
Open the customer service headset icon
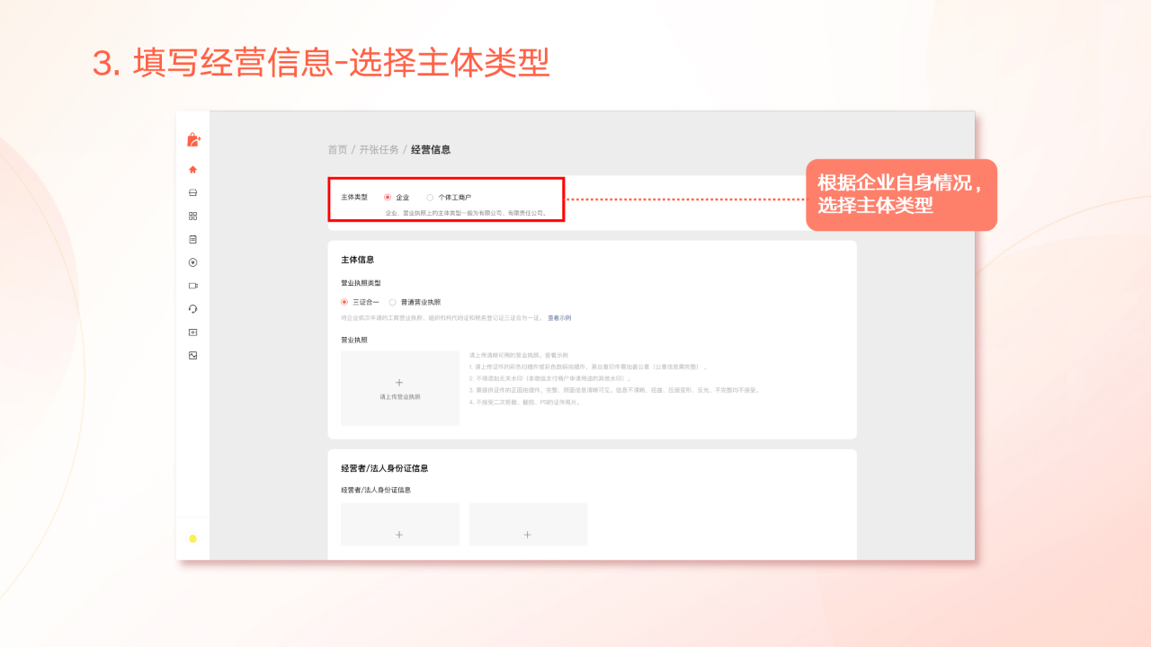click(192, 308)
